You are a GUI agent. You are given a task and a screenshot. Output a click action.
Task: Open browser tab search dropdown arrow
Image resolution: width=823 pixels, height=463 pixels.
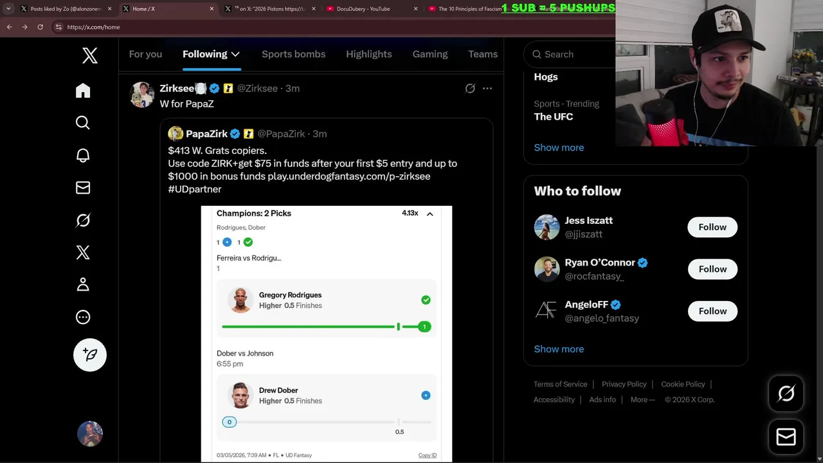pos(8,8)
